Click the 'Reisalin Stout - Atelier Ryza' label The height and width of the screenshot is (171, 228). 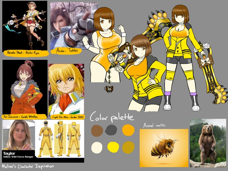pos(26,53)
